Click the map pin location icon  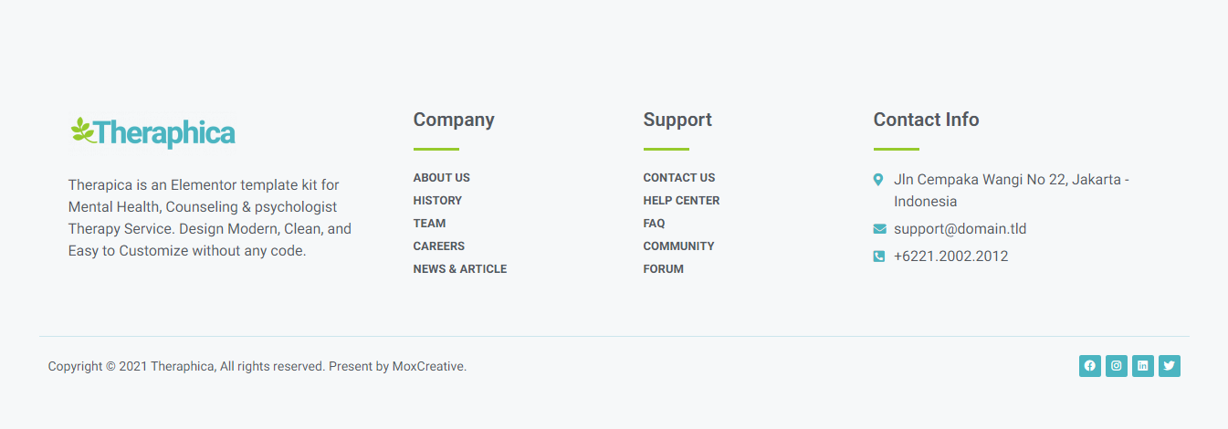[x=878, y=180]
